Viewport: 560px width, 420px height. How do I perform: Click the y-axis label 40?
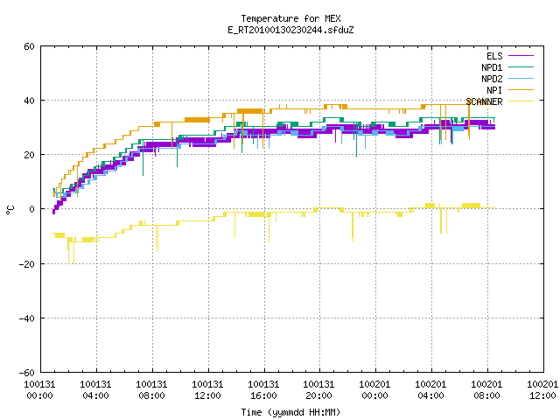click(x=29, y=101)
